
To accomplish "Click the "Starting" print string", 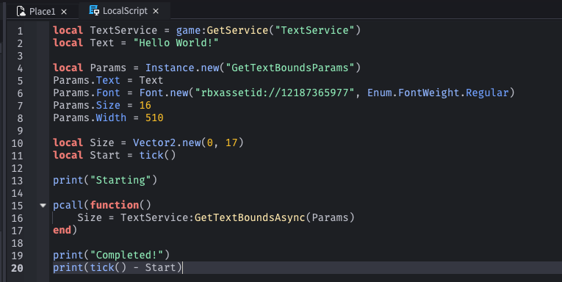I will click(x=120, y=180).
